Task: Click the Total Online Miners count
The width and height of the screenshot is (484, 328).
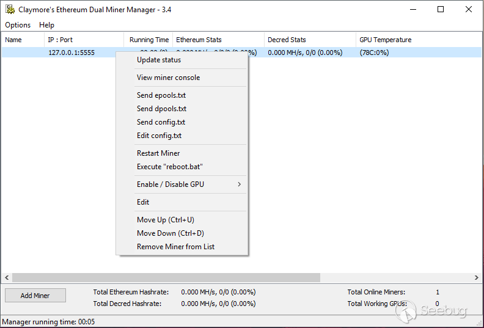Action: (438, 292)
